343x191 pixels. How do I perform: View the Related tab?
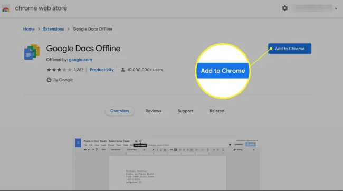[217, 111]
